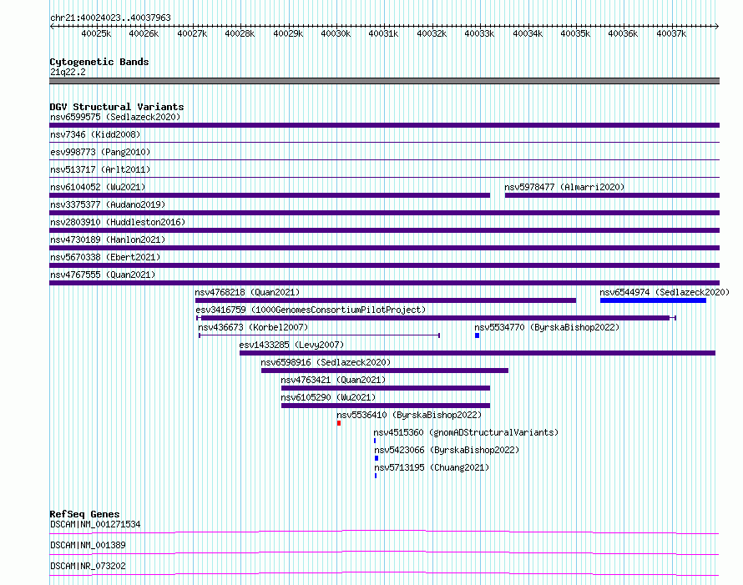Screen dimensions: 743x585
Task: Click the Cytogenetic Bands track title
Action: pos(99,62)
